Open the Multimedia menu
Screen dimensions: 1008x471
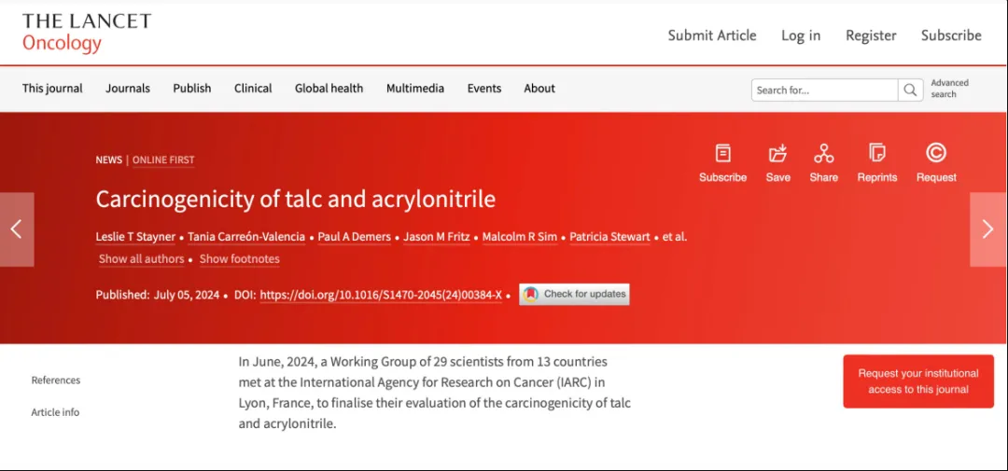[x=415, y=89]
